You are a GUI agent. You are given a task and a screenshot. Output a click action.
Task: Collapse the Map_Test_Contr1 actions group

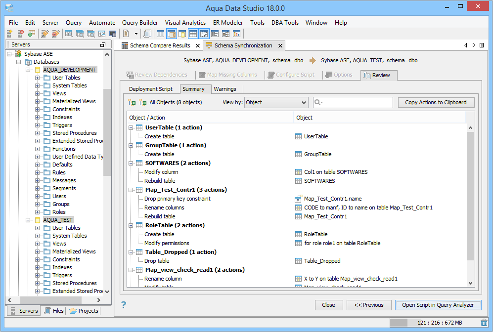(131, 190)
